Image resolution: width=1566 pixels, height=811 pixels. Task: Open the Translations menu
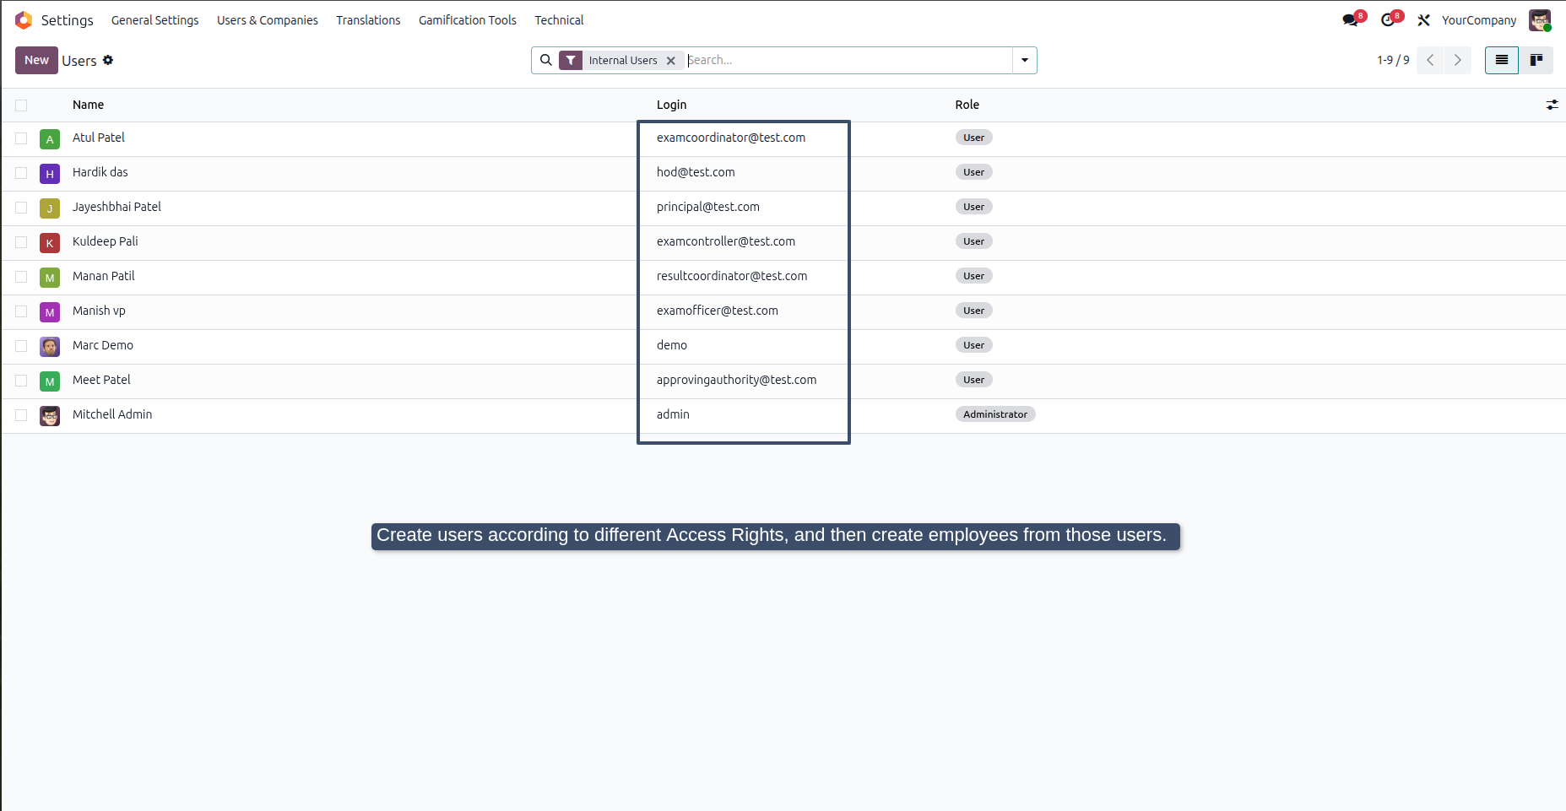click(x=368, y=20)
